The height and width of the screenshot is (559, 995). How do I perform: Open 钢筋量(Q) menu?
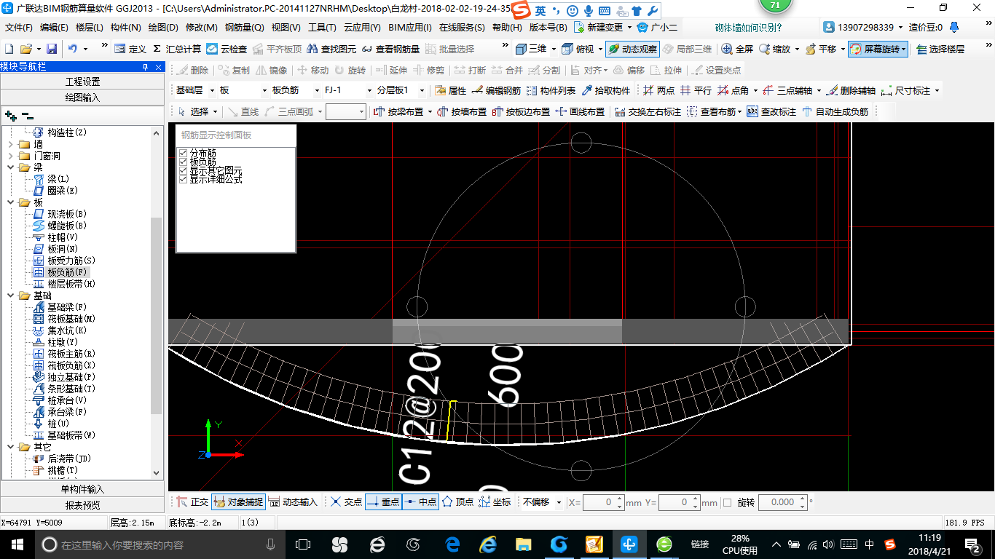[x=244, y=28]
